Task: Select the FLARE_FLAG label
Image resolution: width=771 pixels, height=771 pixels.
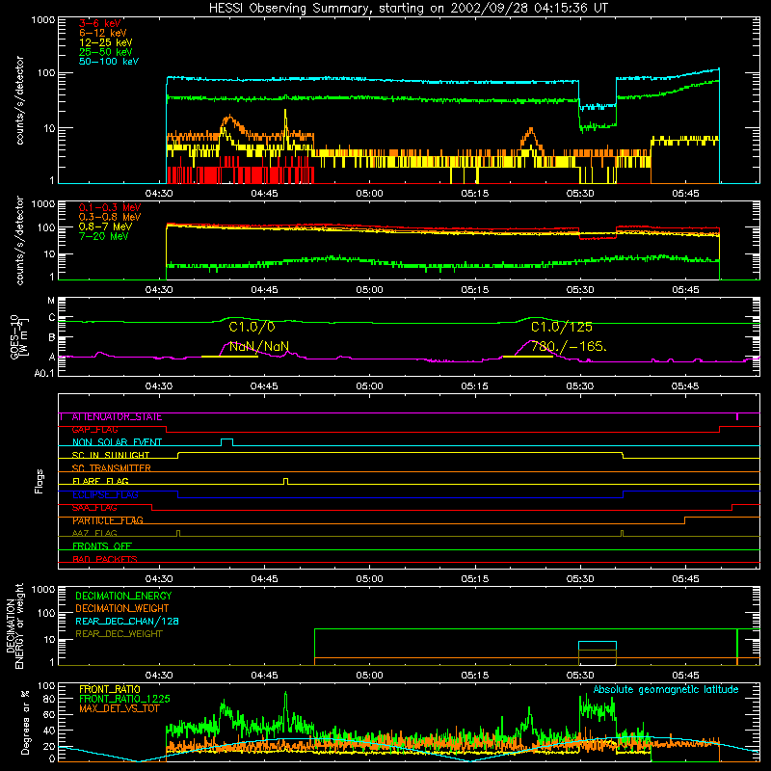Action: [x=100, y=481]
